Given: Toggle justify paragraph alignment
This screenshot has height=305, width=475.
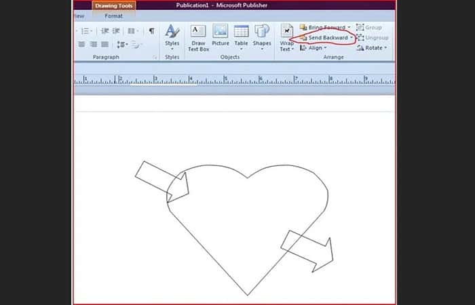Looking at the screenshot, I should click(104, 45).
